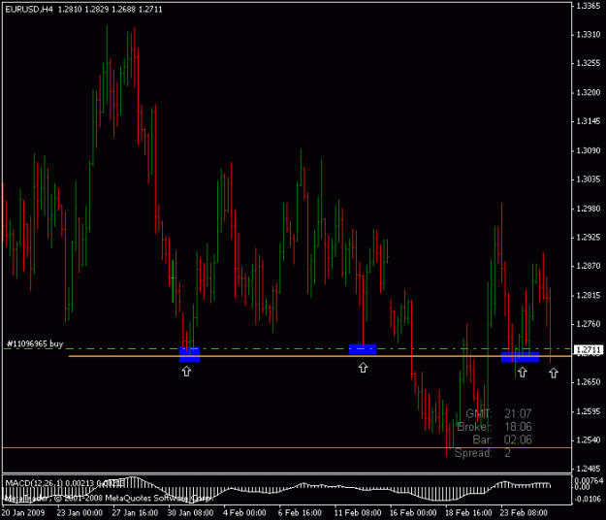Click the 1.2870 price scale label
This screenshot has height=520, width=606.
589,266
